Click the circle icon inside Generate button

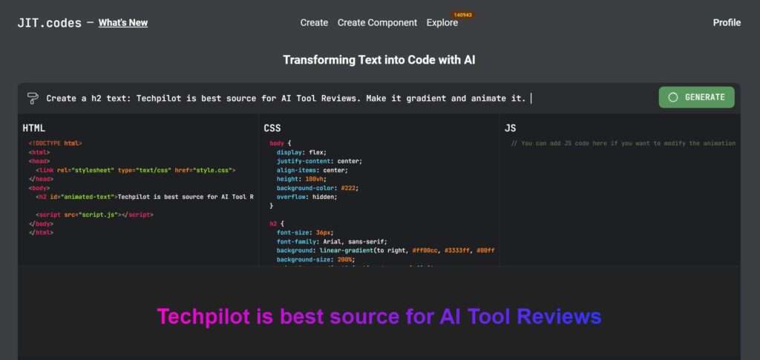pyautogui.click(x=672, y=97)
